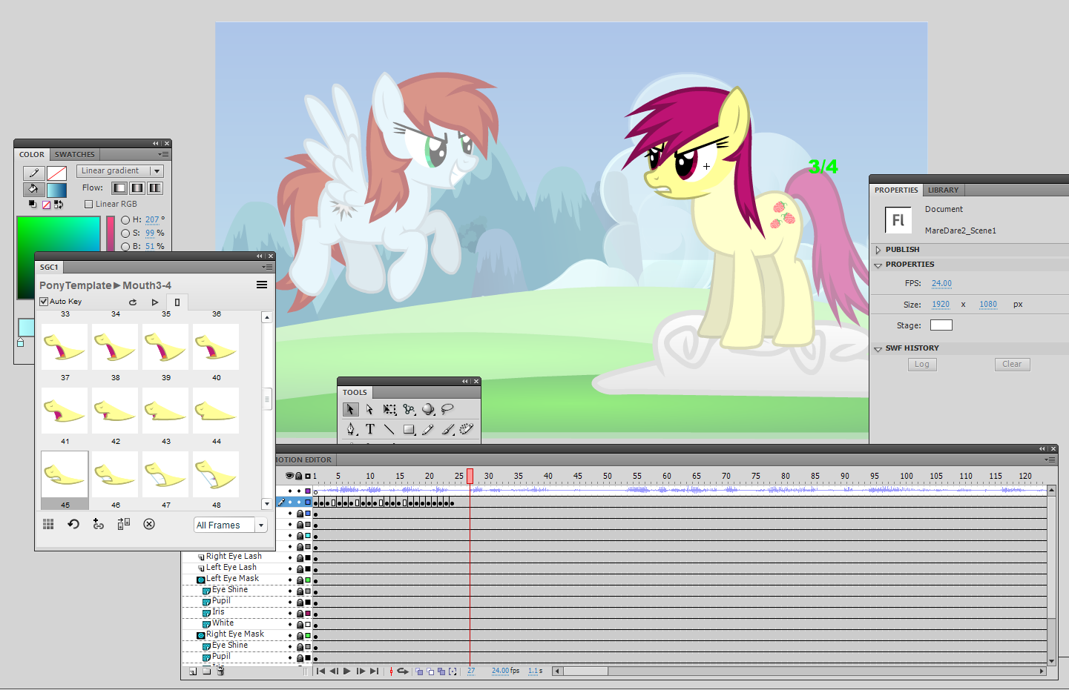The height and width of the screenshot is (690, 1069).
Task: Select the Free Transform tool
Action: click(x=389, y=409)
